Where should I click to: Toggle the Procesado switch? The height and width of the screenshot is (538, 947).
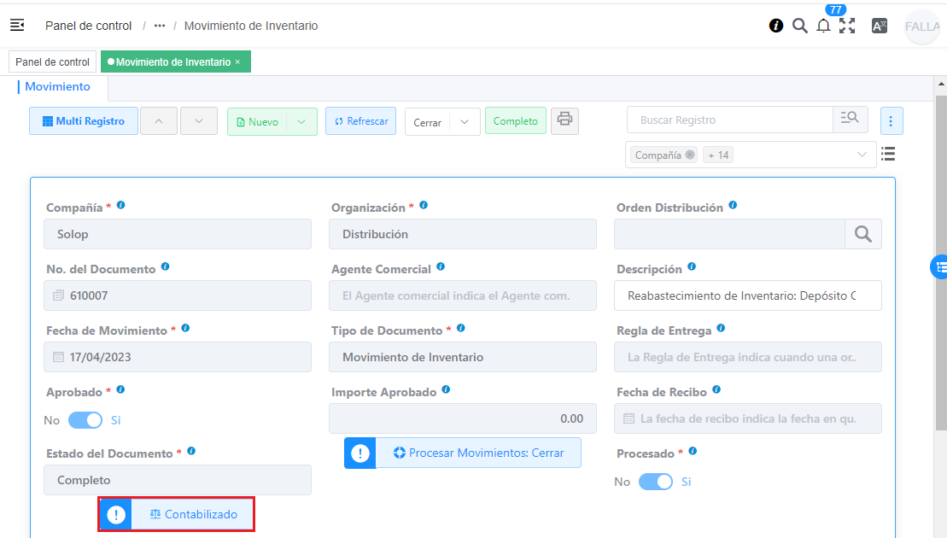click(x=655, y=482)
